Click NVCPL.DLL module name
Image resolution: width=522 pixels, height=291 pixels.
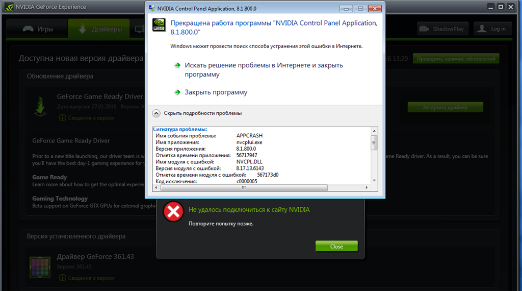click(x=249, y=162)
